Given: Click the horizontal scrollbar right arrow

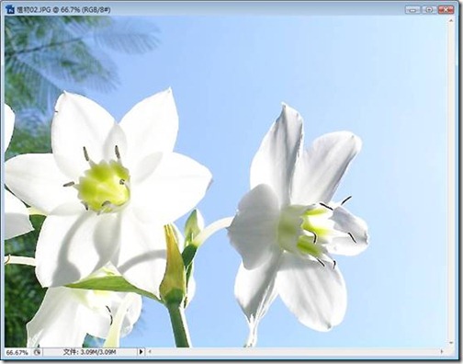Looking at the screenshot, I should tap(442, 352).
